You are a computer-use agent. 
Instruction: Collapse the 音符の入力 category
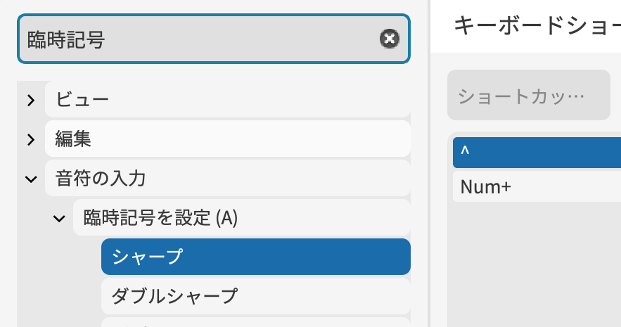pos(30,179)
